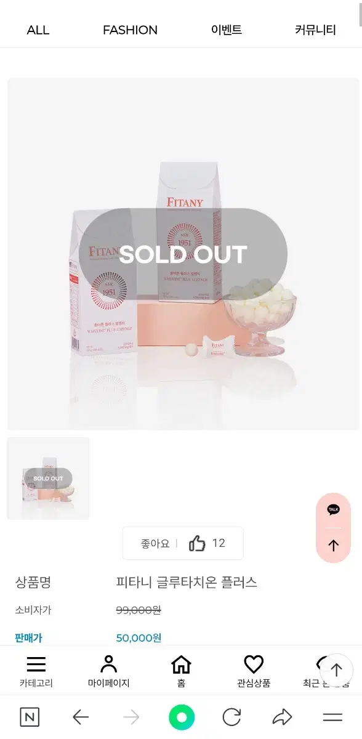Screen dimensions: 362x739
Task: Switch to the ALL tab
Action: 38,30
